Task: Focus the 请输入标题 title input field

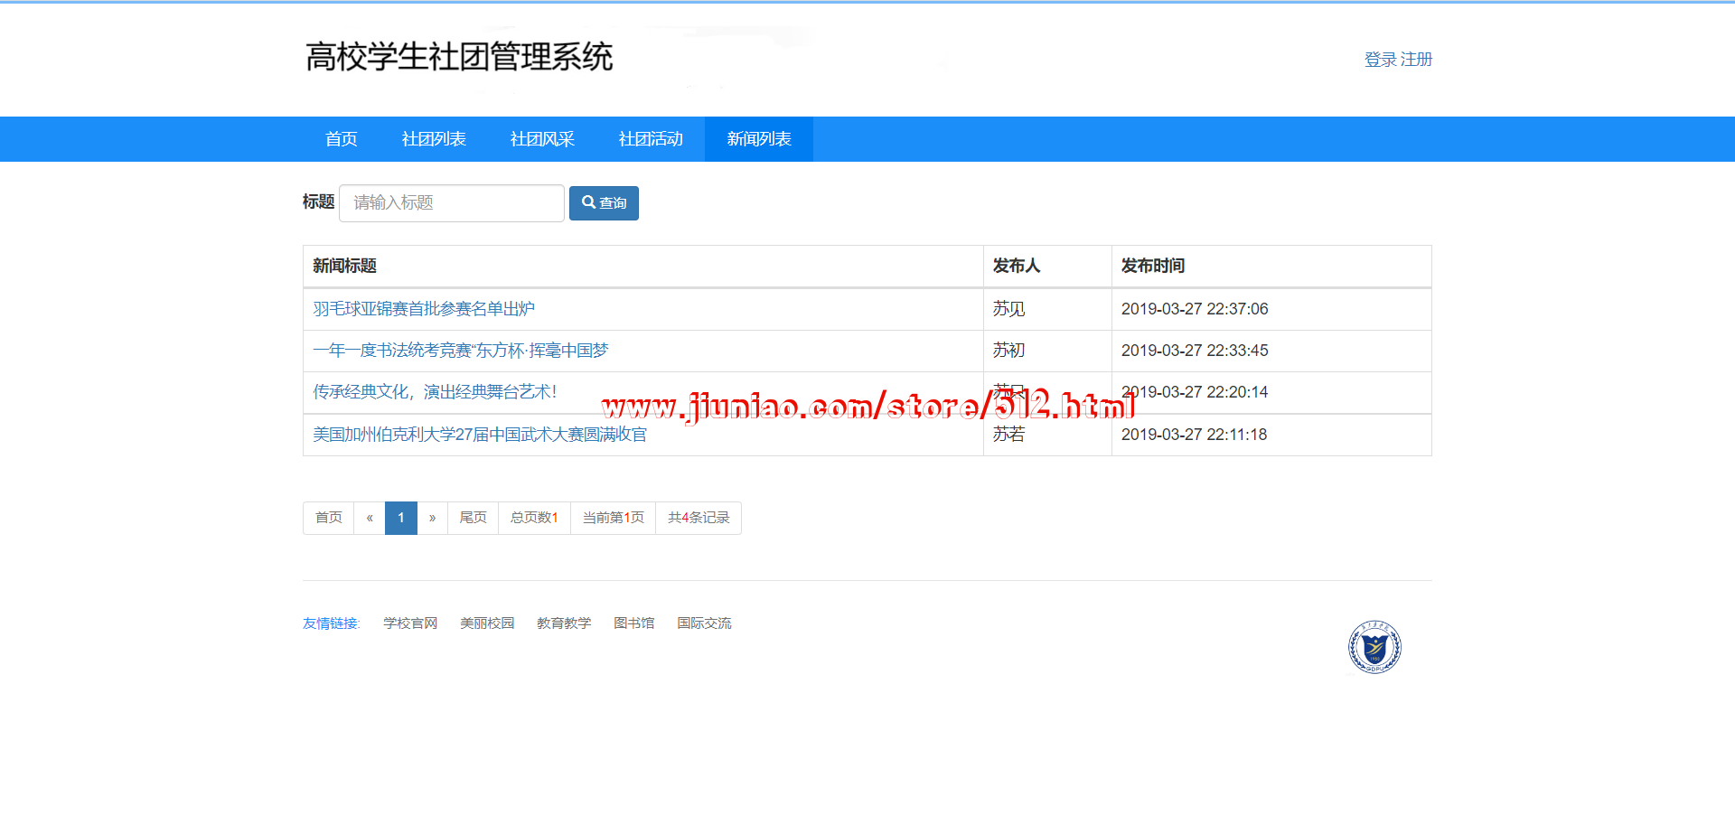Action: [x=451, y=203]
